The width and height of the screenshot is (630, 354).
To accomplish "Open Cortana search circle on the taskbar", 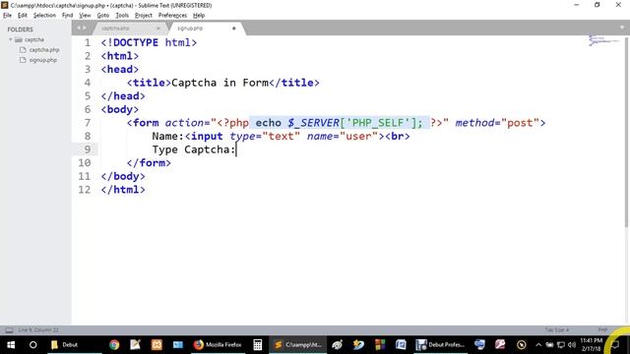I will click(x=32, y=345).
